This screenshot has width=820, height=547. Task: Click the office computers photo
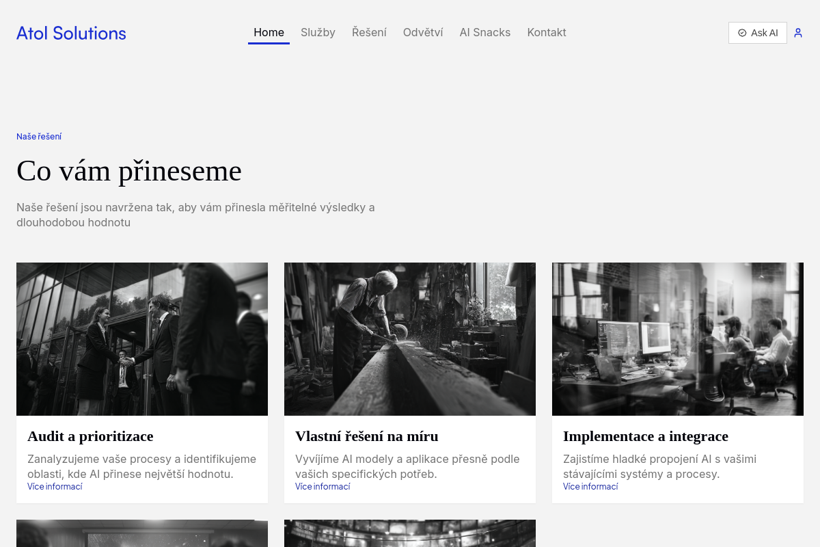tap(678, 339)
